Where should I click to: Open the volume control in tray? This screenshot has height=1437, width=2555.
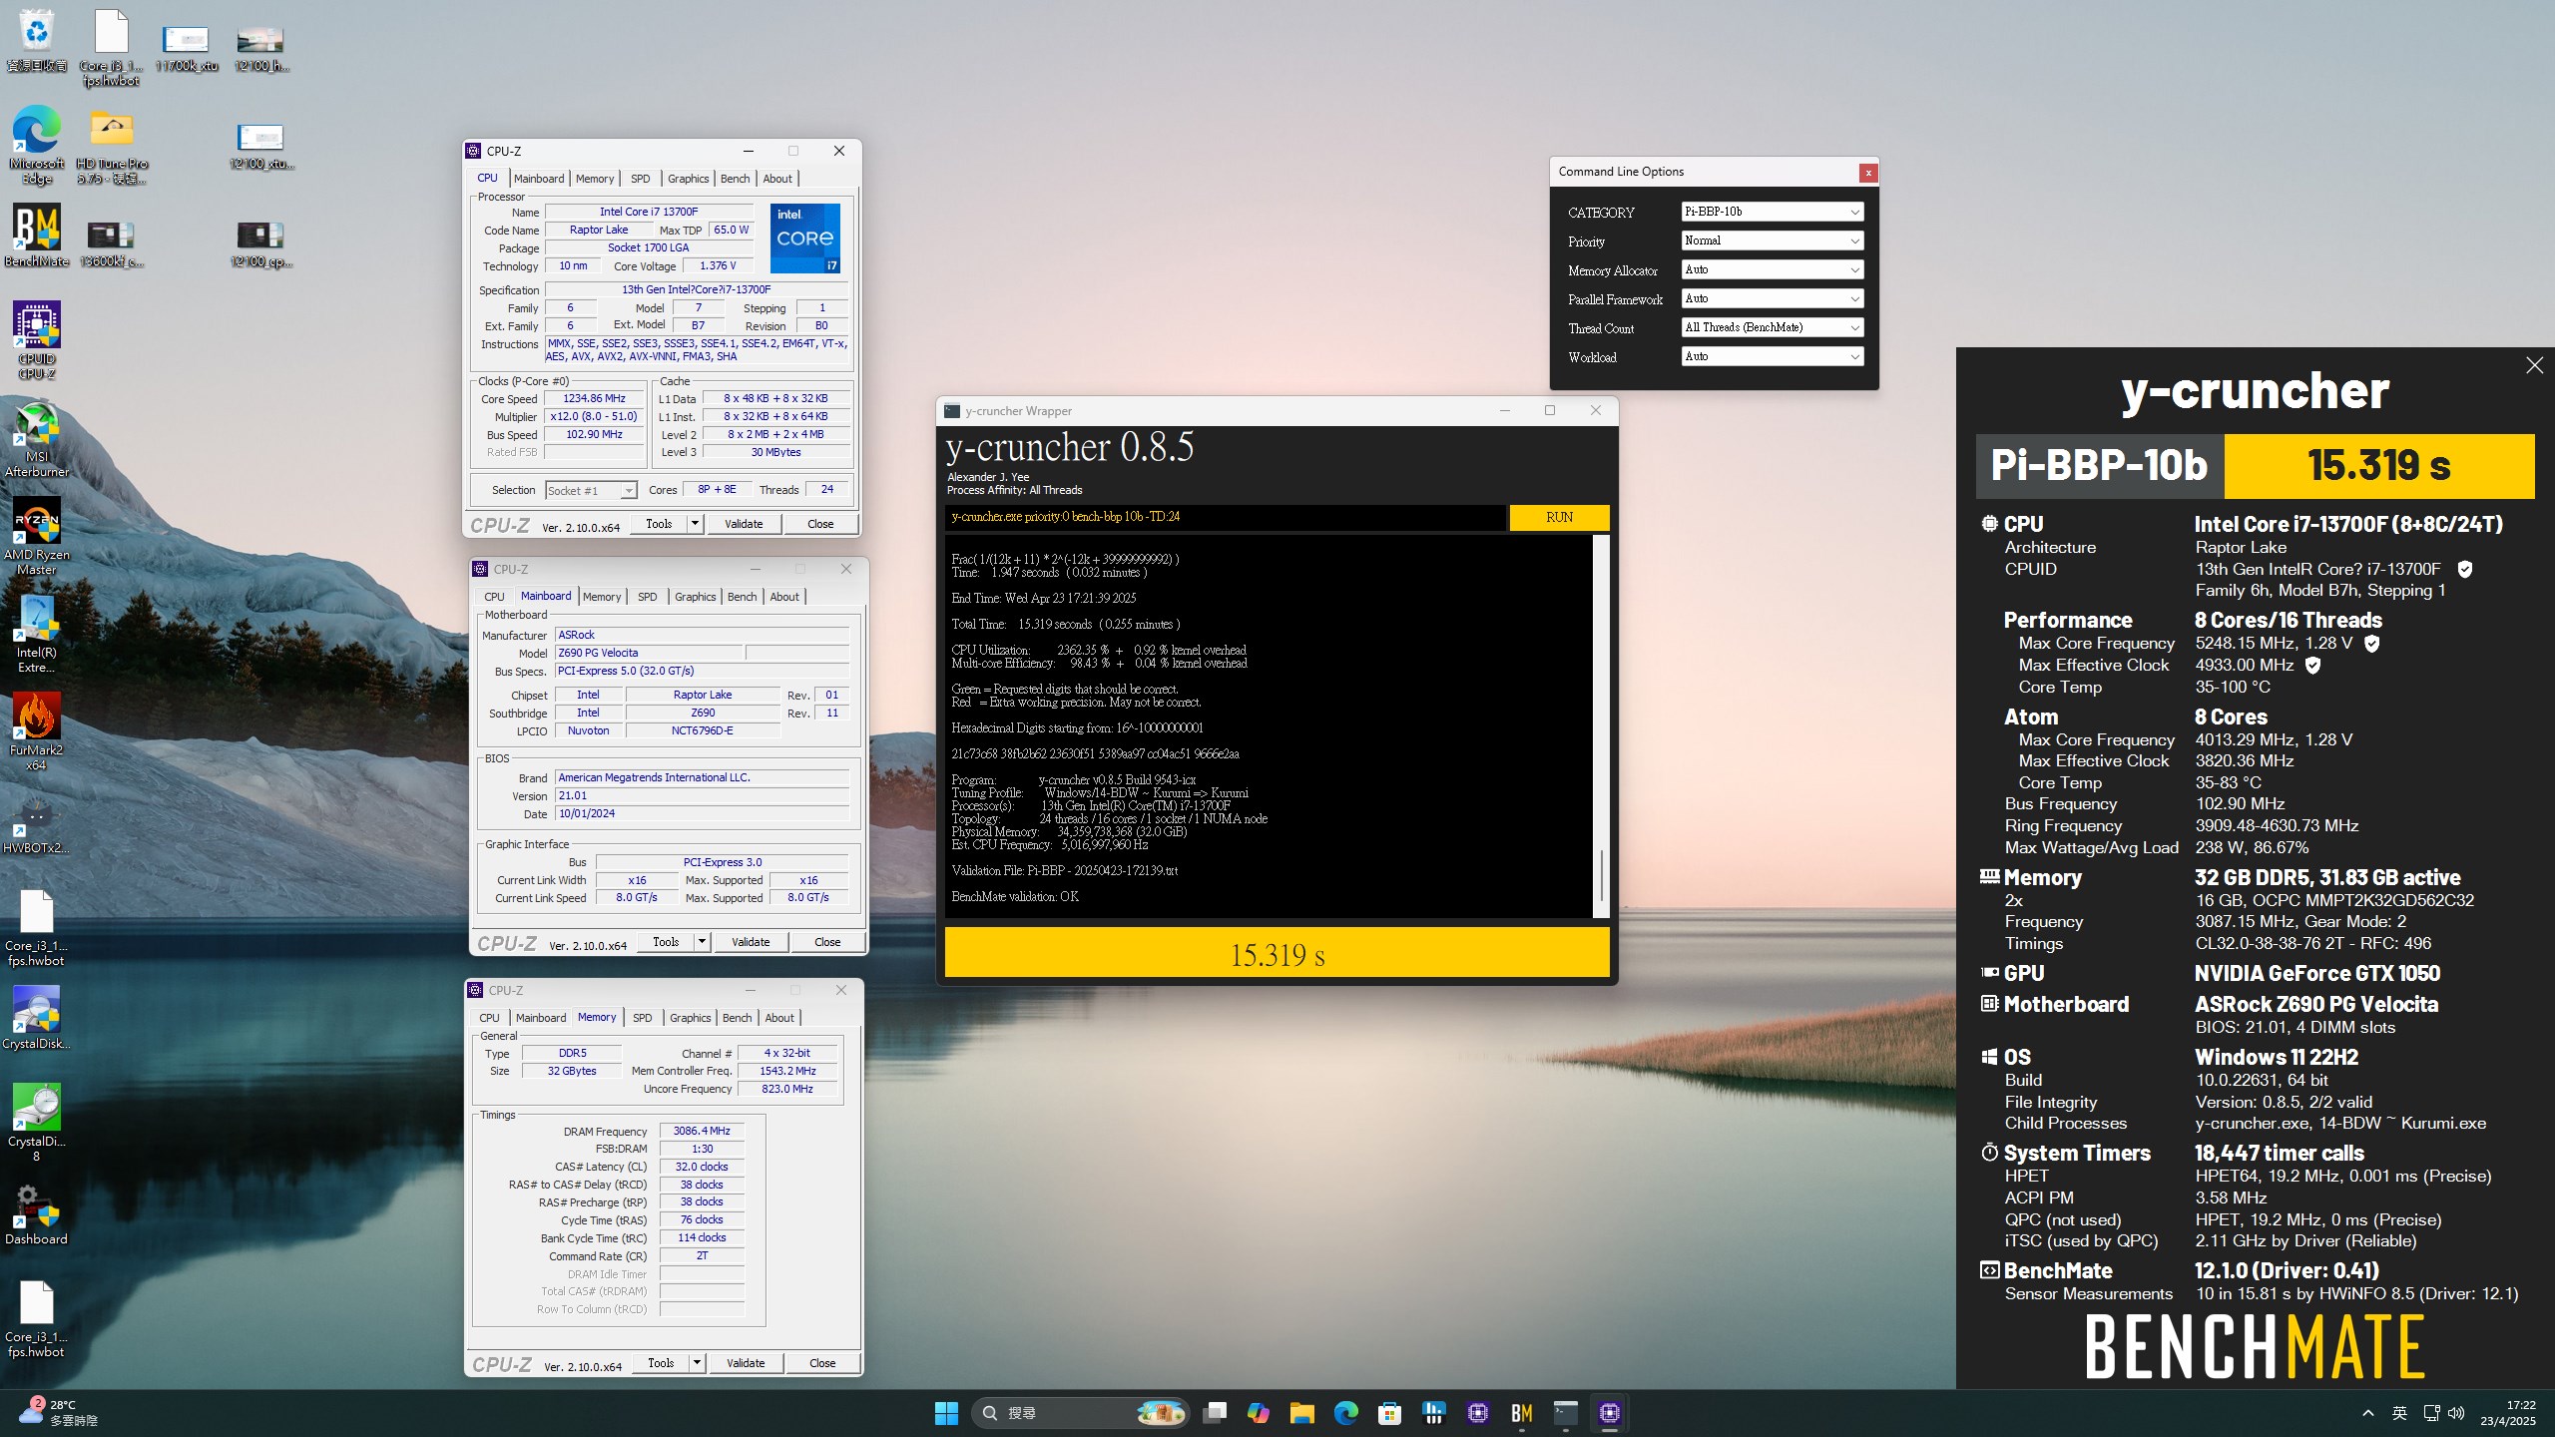coord(2456,1413)
